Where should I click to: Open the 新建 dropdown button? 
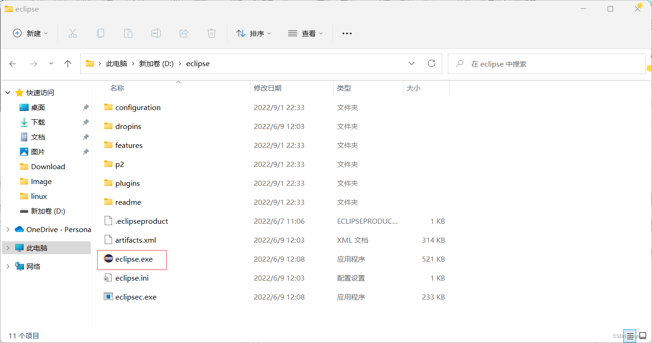point(30,33)
